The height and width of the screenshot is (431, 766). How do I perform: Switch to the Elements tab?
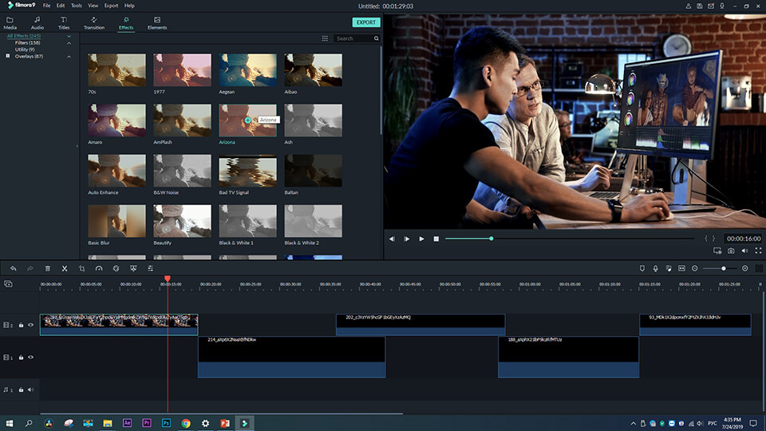point(157,23)
